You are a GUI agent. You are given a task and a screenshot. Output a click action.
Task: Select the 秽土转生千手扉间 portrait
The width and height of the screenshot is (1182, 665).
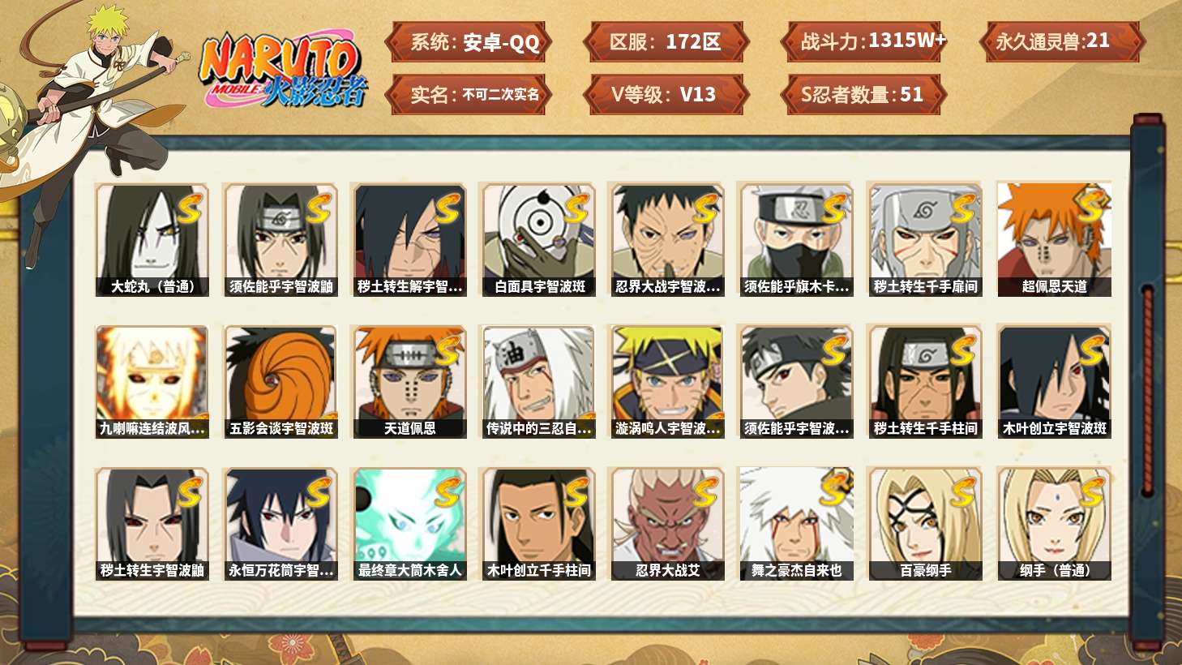925,240
